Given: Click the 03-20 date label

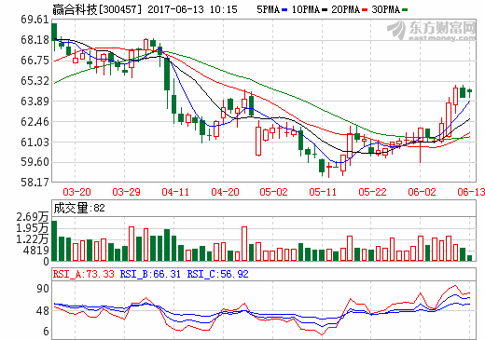Looking at the screenshot, I should 76,192.
